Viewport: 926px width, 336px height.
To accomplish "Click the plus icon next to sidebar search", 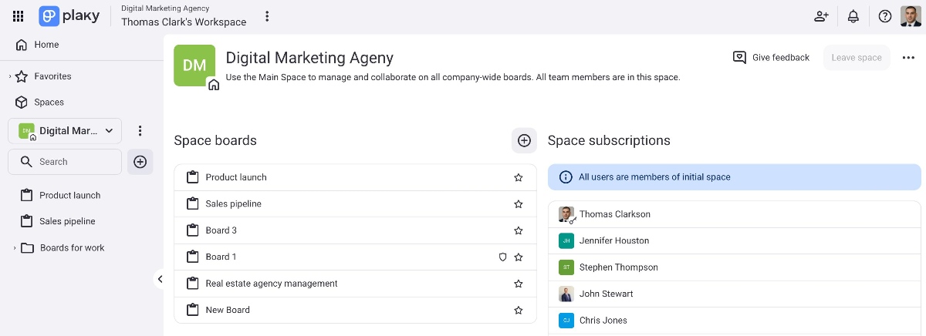I will pos(140,162).
